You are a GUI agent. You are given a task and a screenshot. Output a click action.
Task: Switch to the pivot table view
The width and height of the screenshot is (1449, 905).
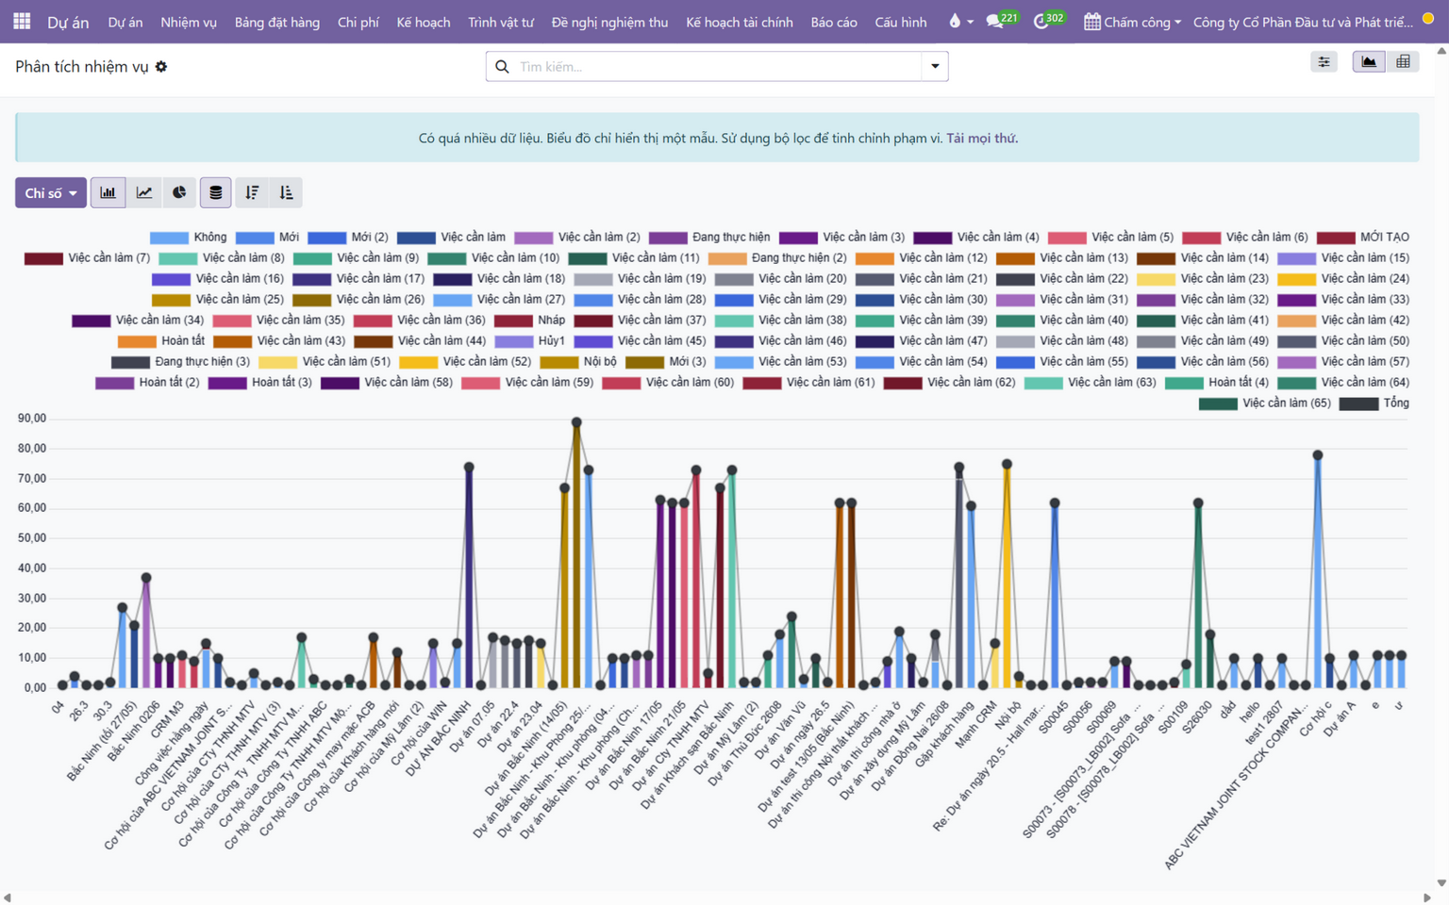pyautogui.click(x=1403, y=62)
